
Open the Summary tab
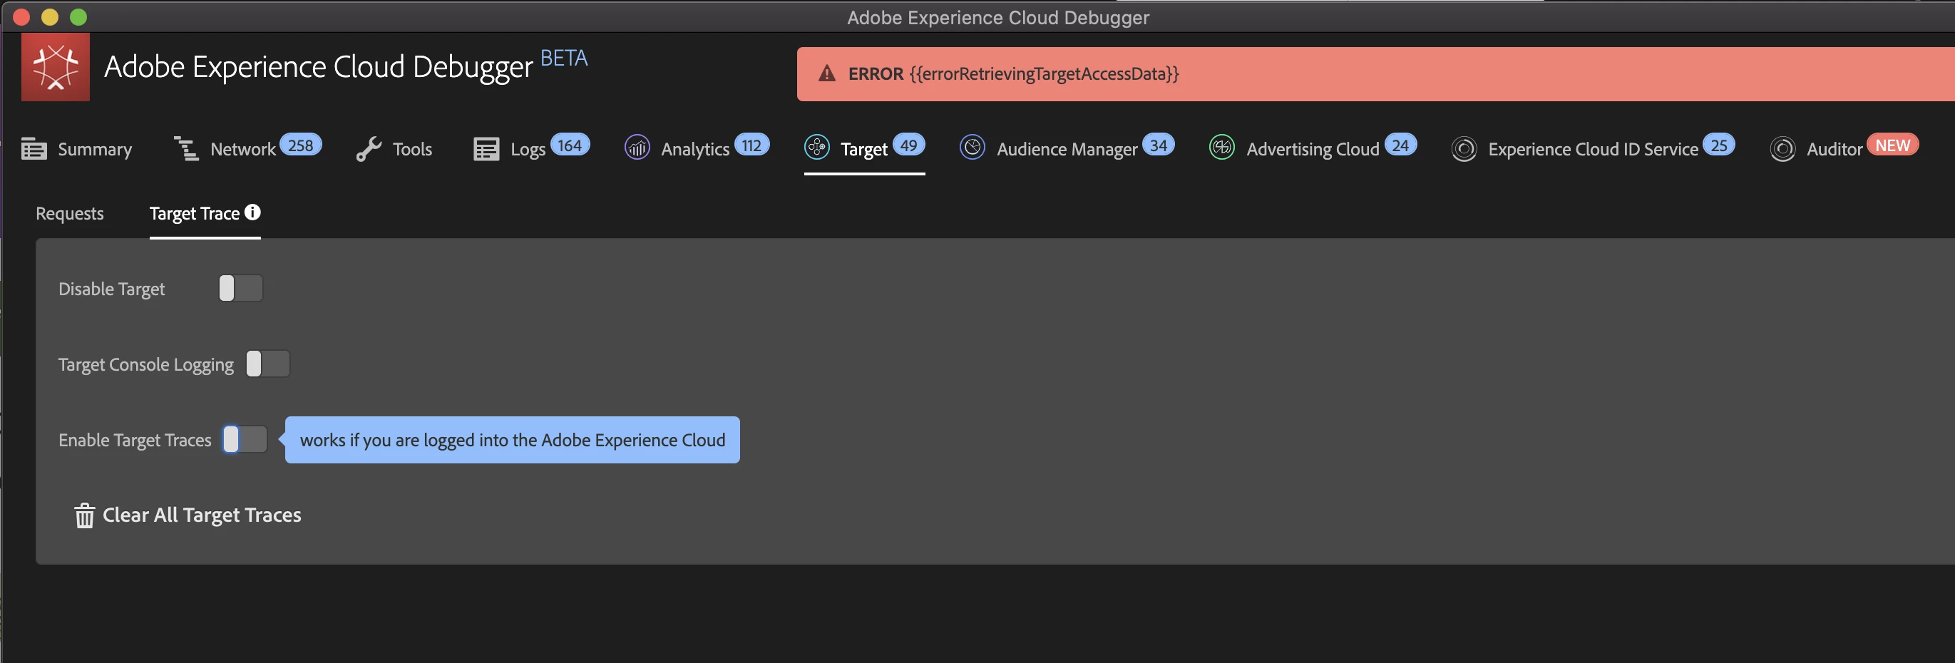pos(77,149)
